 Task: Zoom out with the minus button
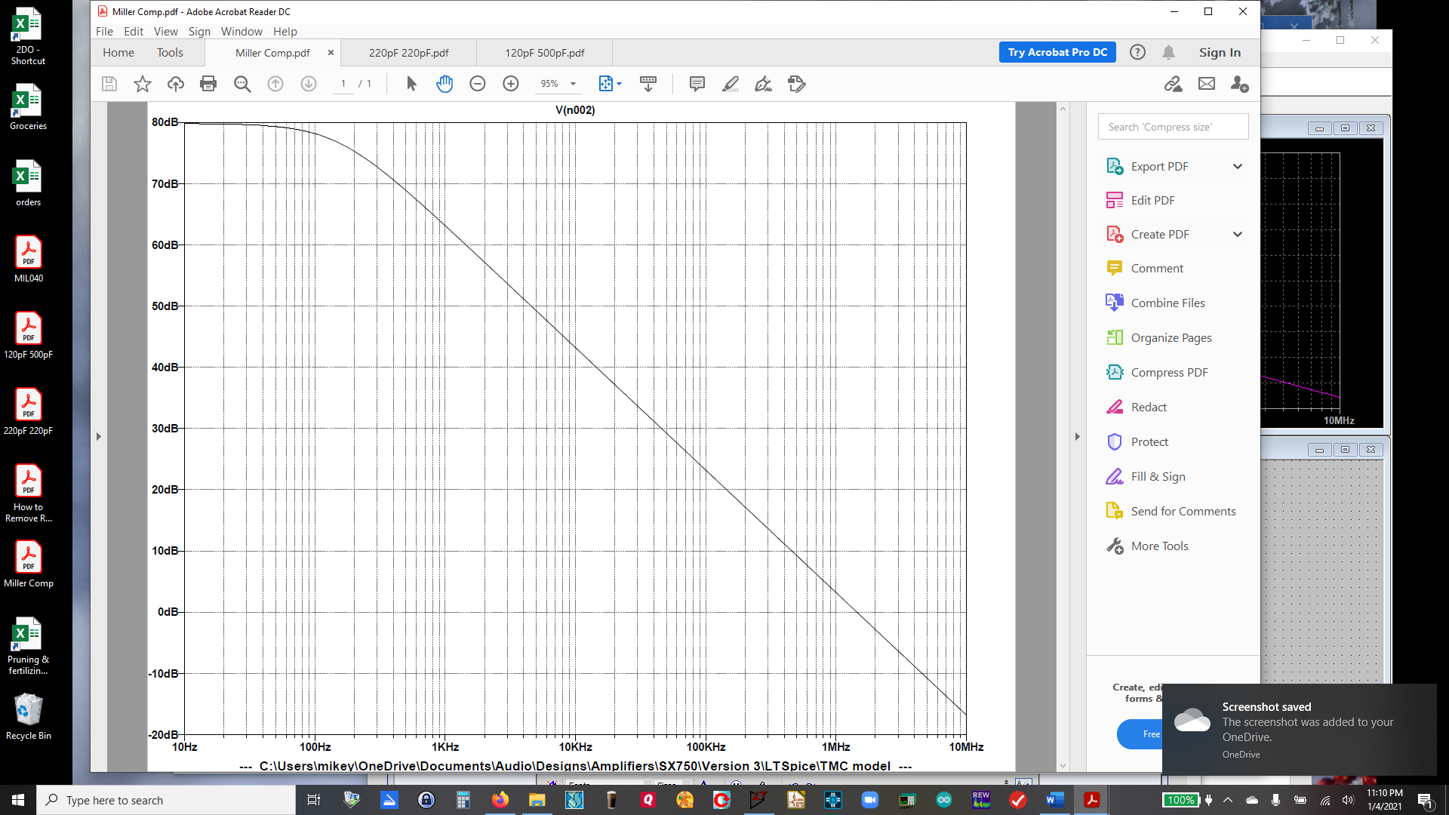click(x=478, y=84)
